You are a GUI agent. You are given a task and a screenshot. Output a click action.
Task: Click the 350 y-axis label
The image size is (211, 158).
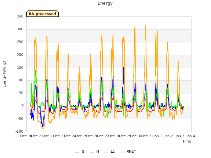click(x=20, y=16)
